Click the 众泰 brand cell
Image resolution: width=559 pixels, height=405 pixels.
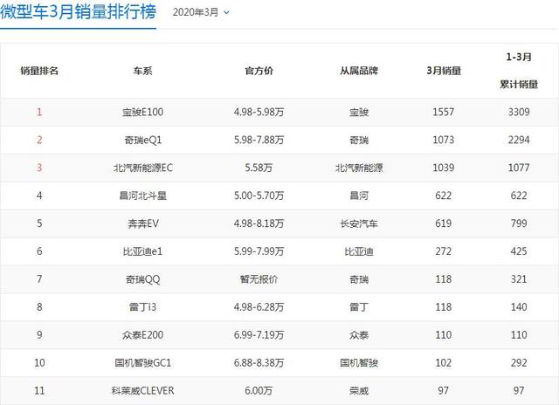point(359,335)
